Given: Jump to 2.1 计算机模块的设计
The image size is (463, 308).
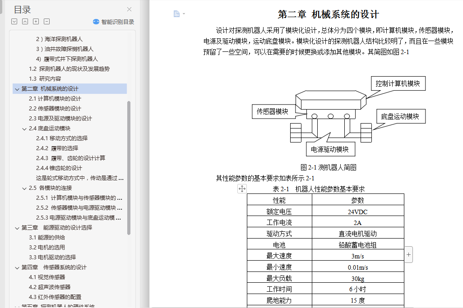Looking at the screenshot, I should 55,99.
